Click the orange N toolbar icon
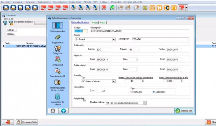 160,8
